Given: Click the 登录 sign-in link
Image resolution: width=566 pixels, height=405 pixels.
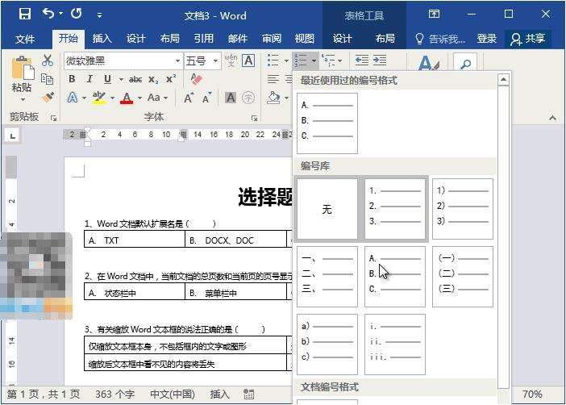Looking at the screenshot, I should click(x=487, y=38).
